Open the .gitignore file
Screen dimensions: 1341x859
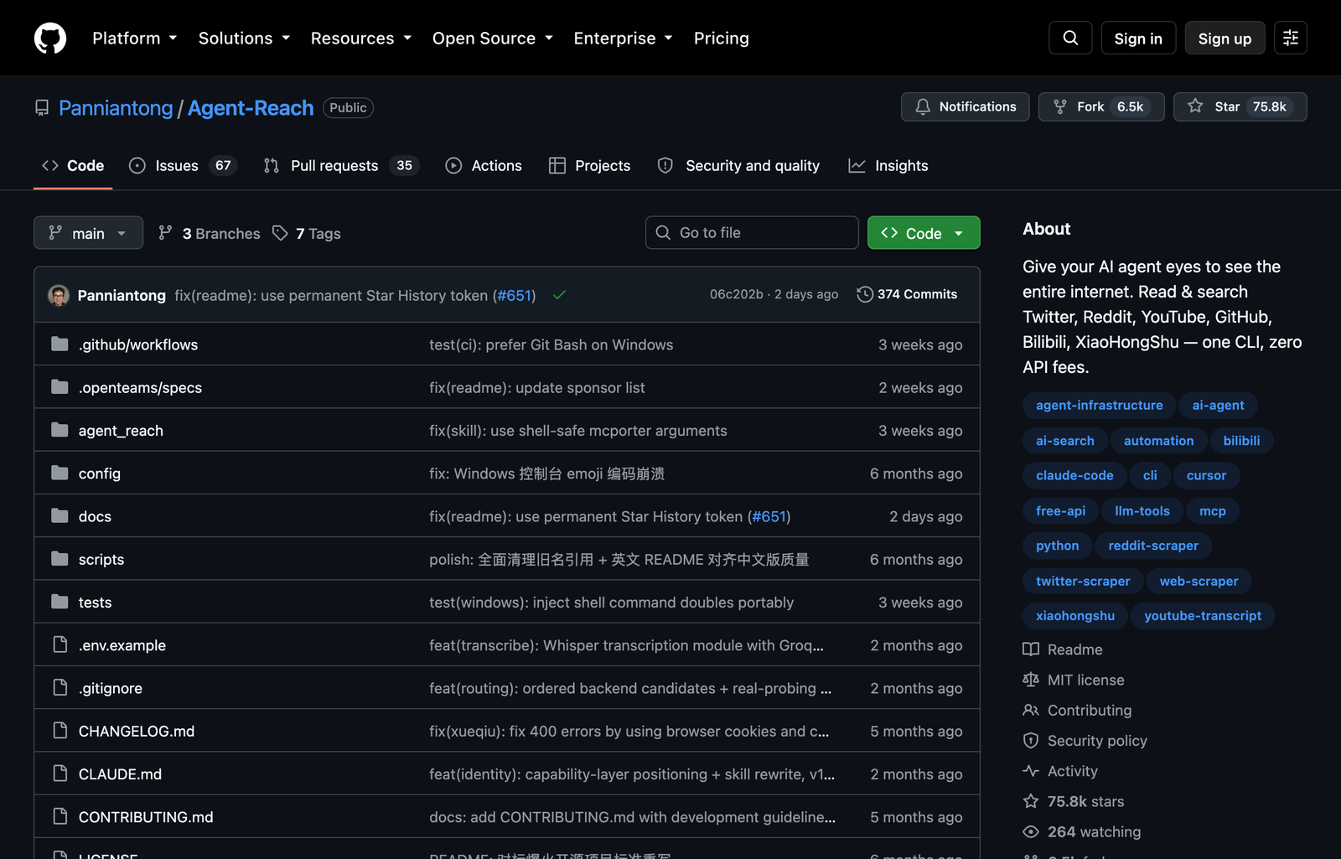point(111,688)
